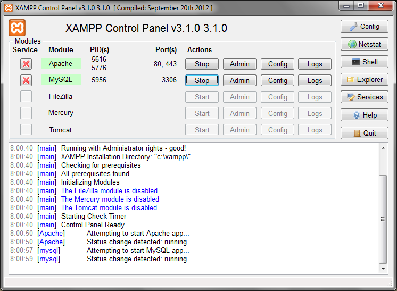Click the Apache module label
The width and height of the screenshot is (397, 291).
[61, 63]
